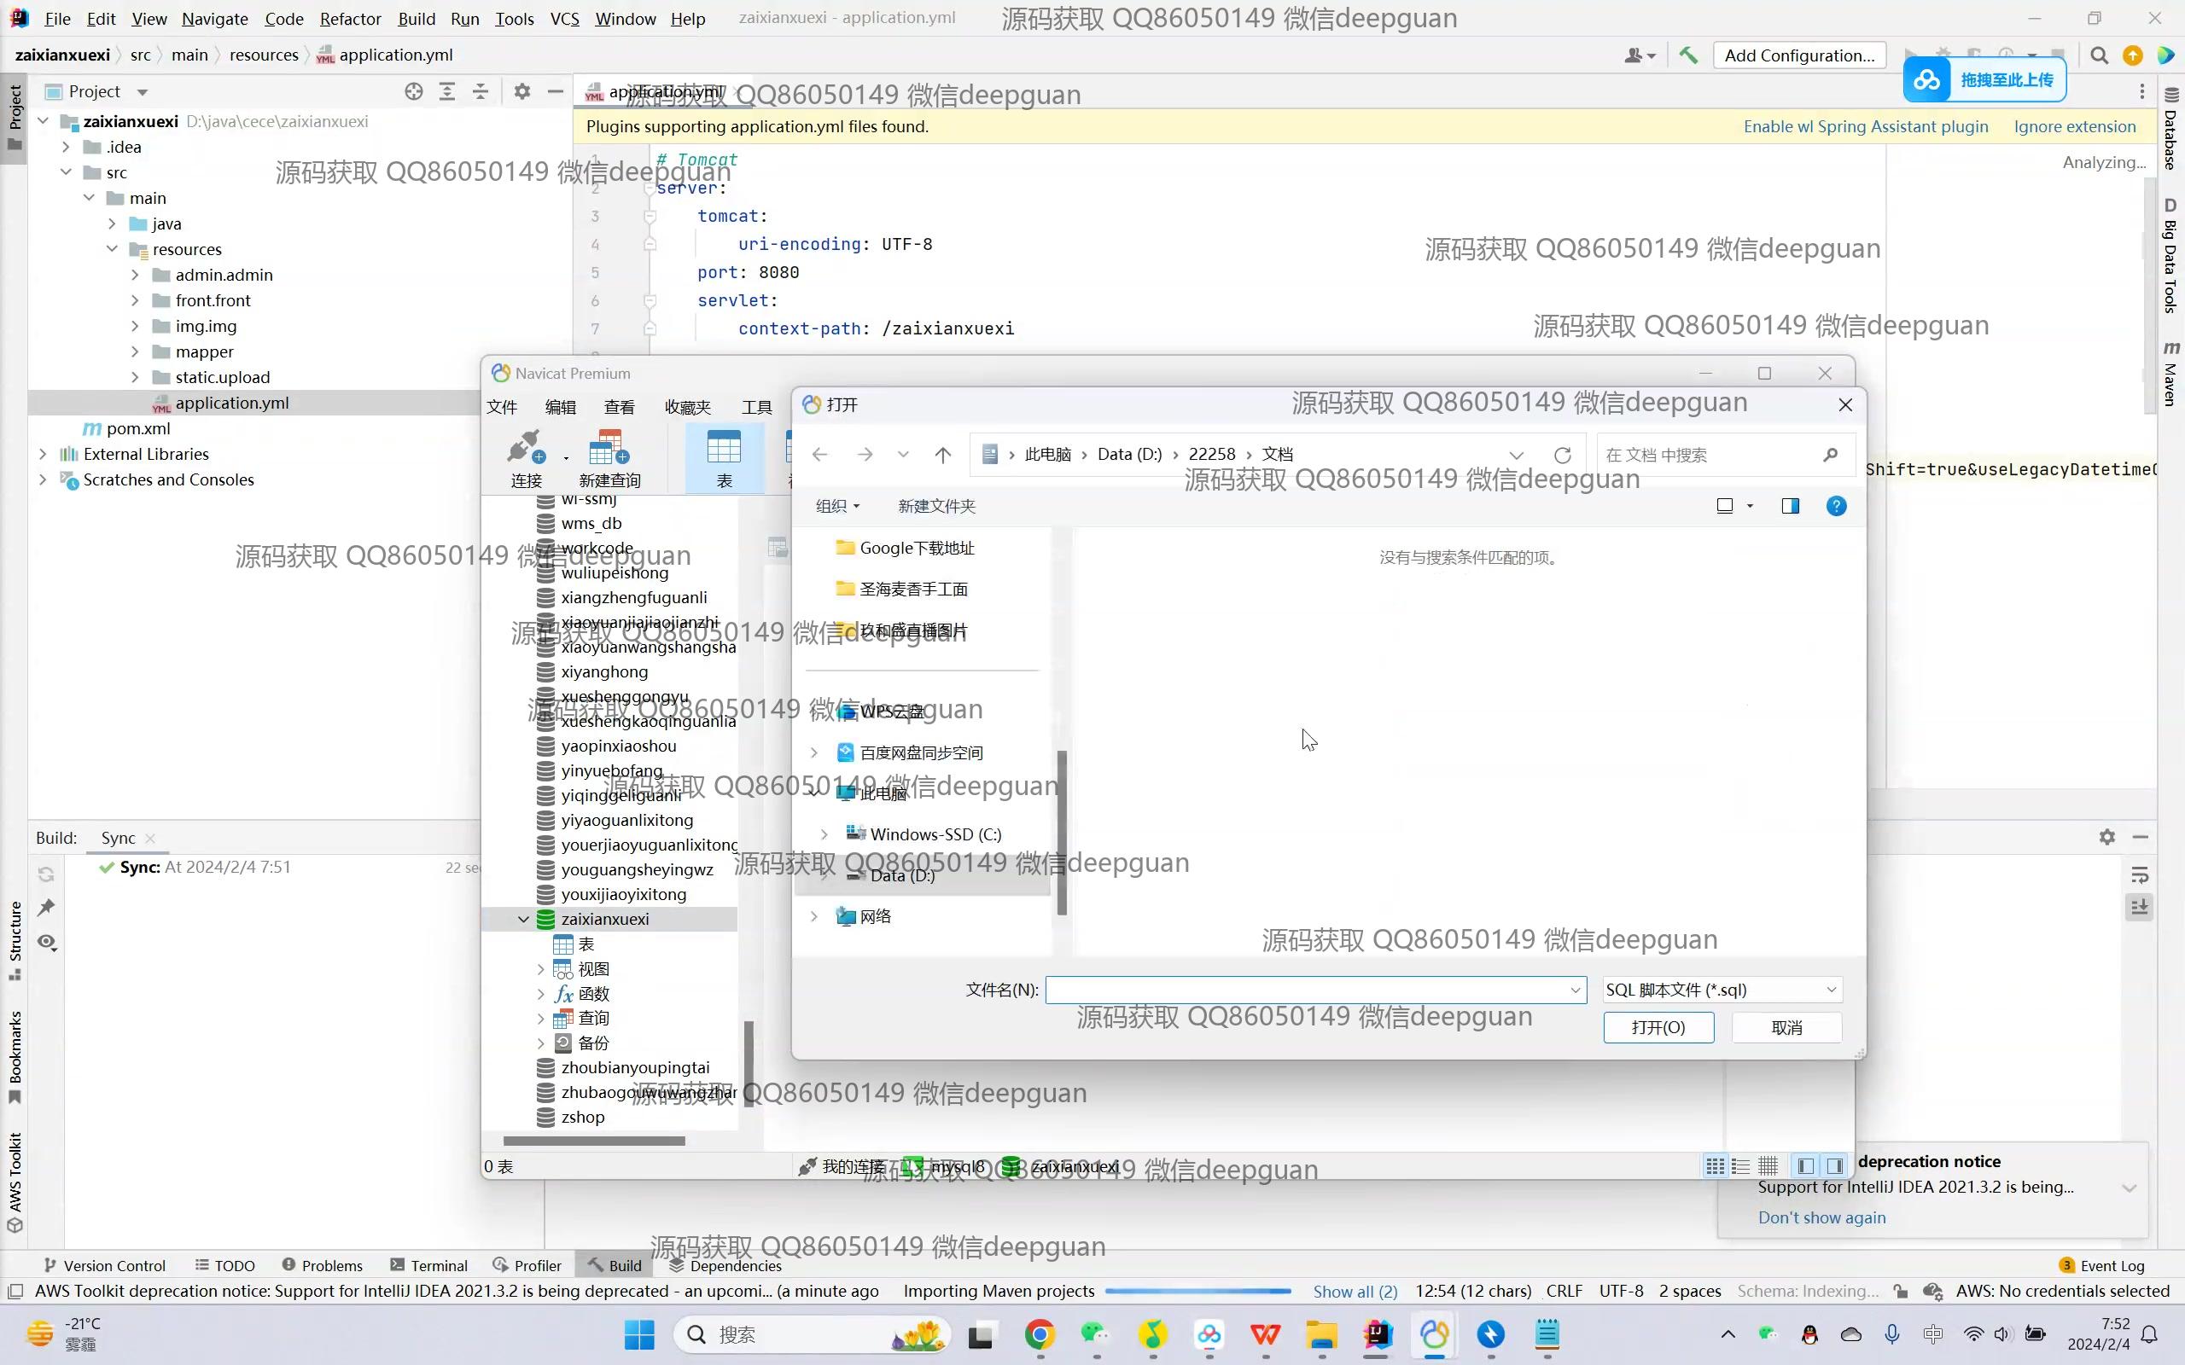Open Build panel settings gear
Screen dimensions: 2185x1365
coord(2106,837)
